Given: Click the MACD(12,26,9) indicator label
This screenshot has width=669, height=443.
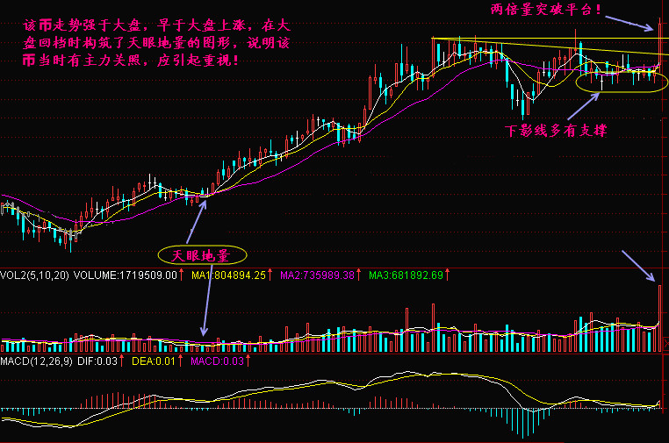Looking at the screenshot, I should coord(36,361).
